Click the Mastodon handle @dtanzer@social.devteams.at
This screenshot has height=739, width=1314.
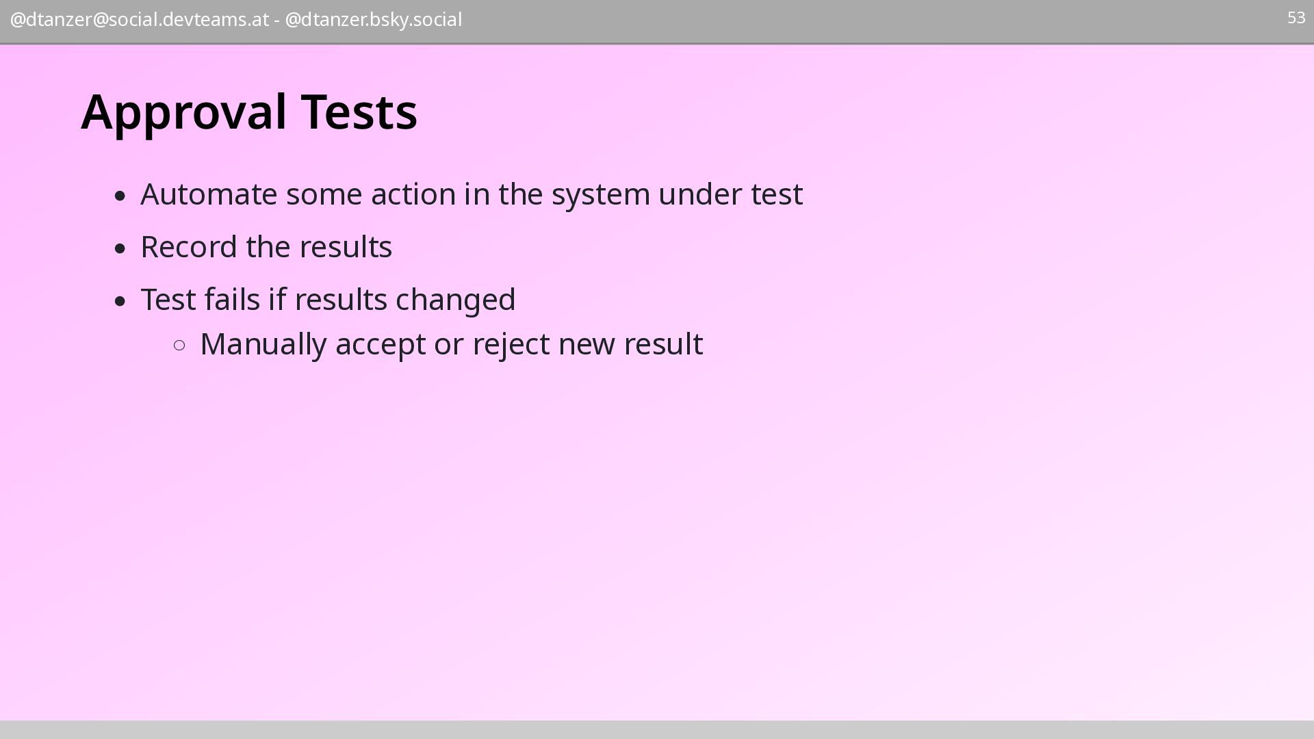[x=139, y=20]
